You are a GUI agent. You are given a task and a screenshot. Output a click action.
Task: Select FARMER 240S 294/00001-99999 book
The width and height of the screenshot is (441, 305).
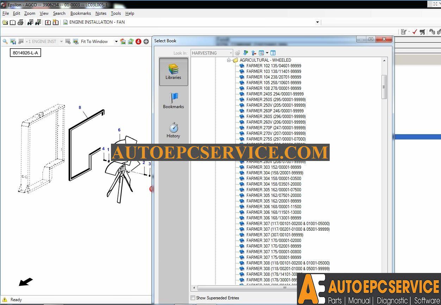275,94
